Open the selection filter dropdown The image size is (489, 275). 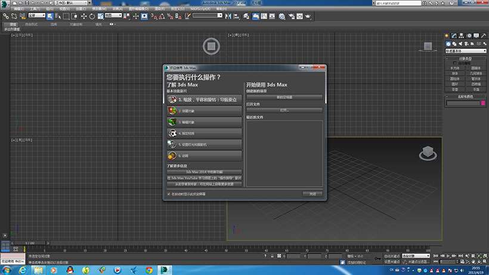(37, 16)
